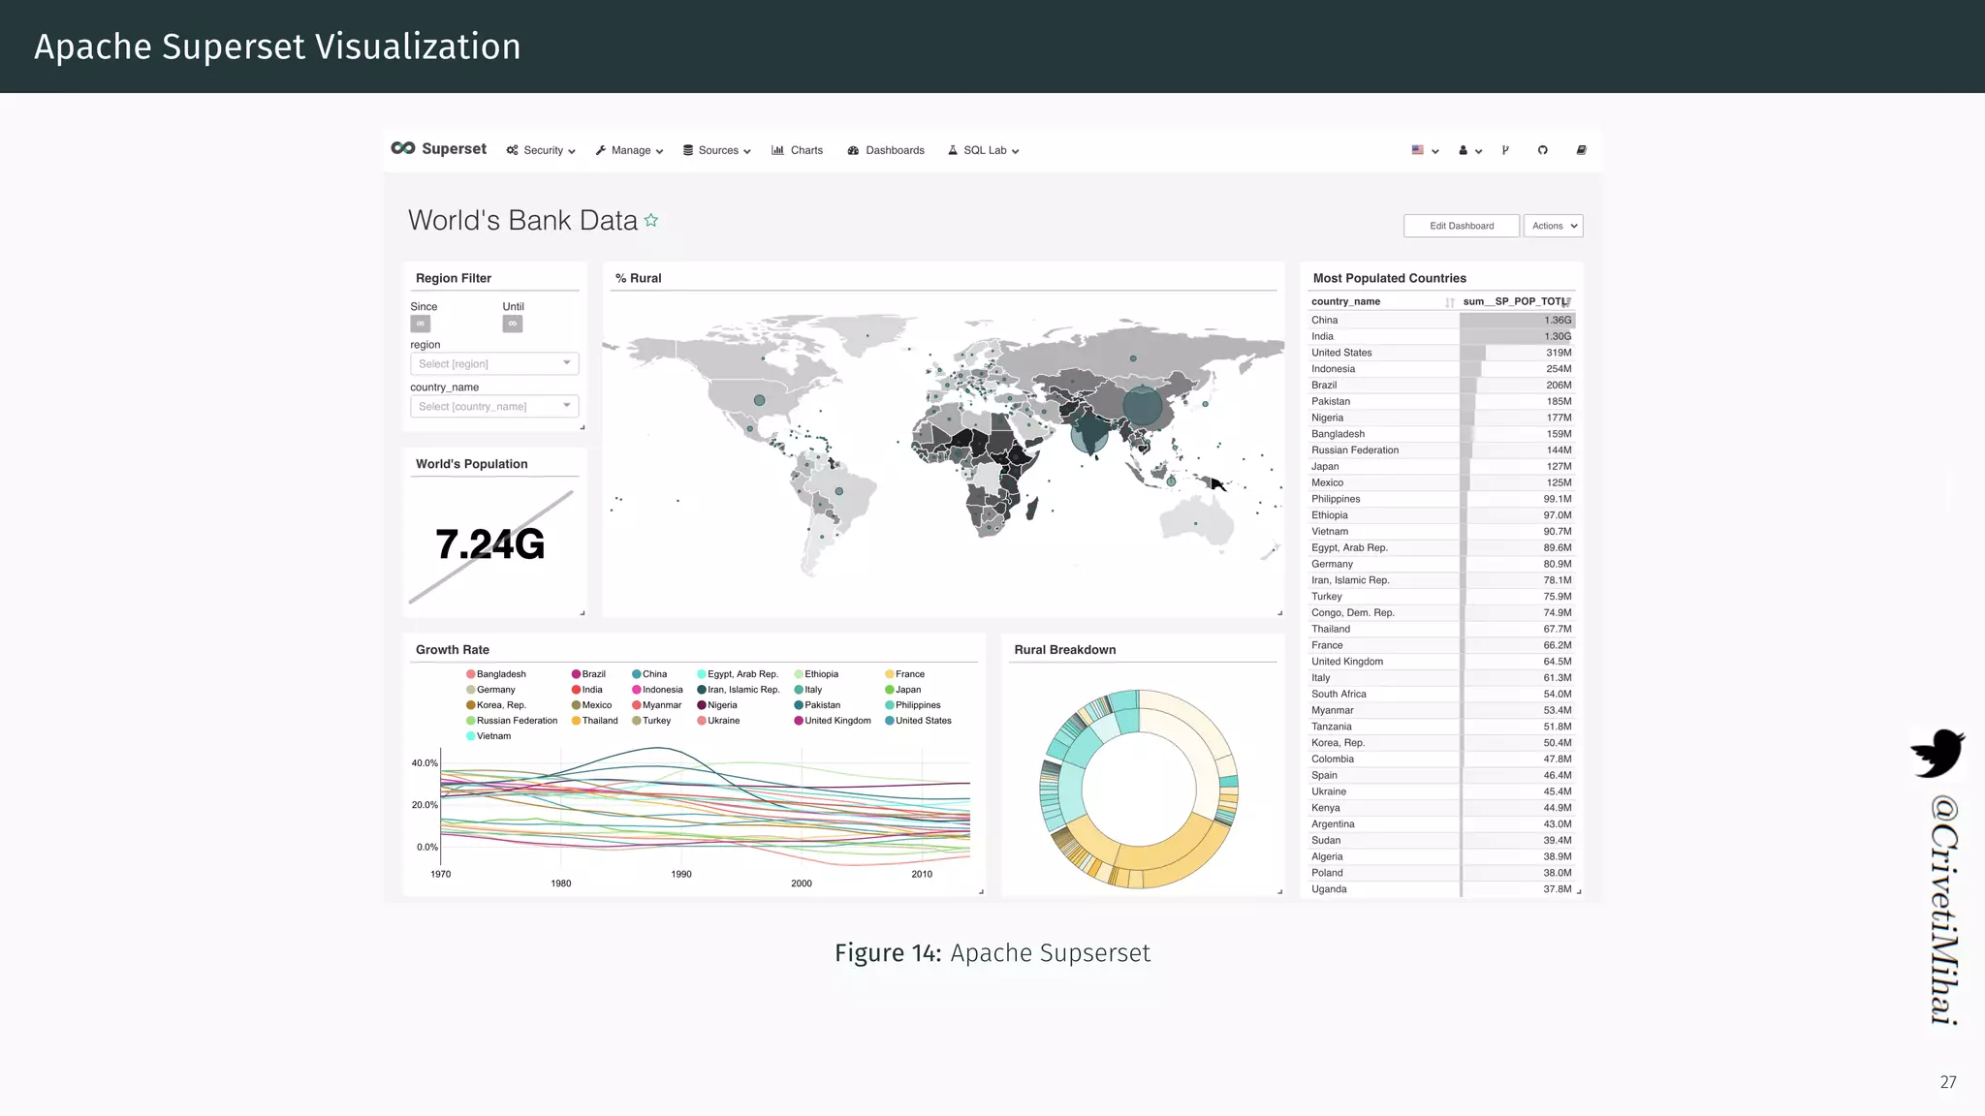Screen dimensions: 1985x1116
Task: Click resize handle of % Rural map panel
Action: 1280,613
